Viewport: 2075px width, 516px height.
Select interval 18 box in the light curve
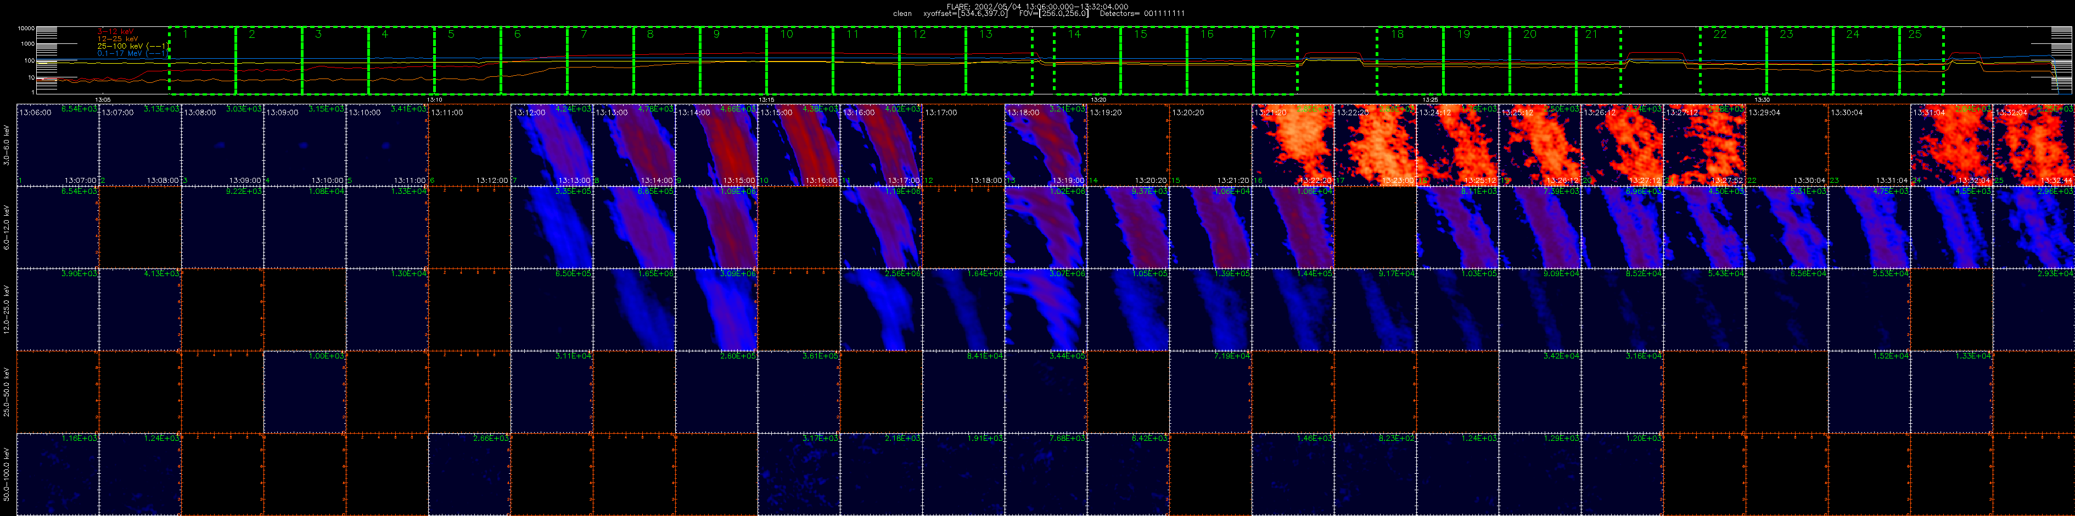coord(1410,60)
